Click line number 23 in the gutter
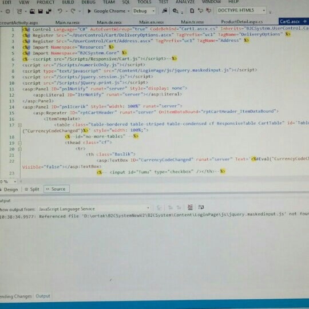309x309 pixels. point(11,173)
